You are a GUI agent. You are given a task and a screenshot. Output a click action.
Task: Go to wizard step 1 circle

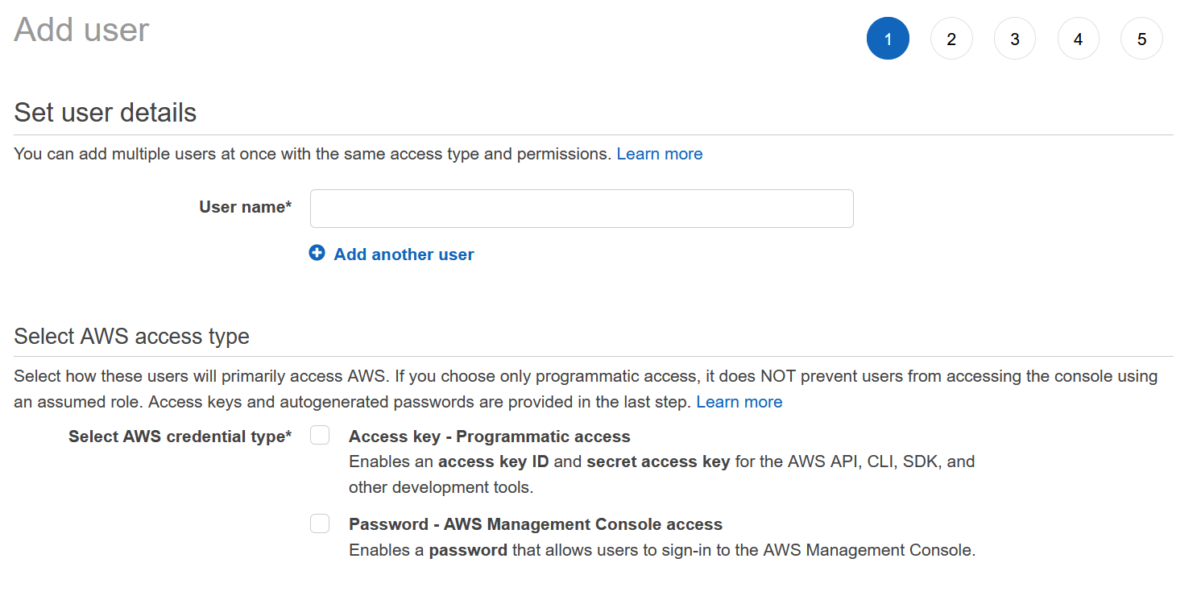(x=888, y=39)
